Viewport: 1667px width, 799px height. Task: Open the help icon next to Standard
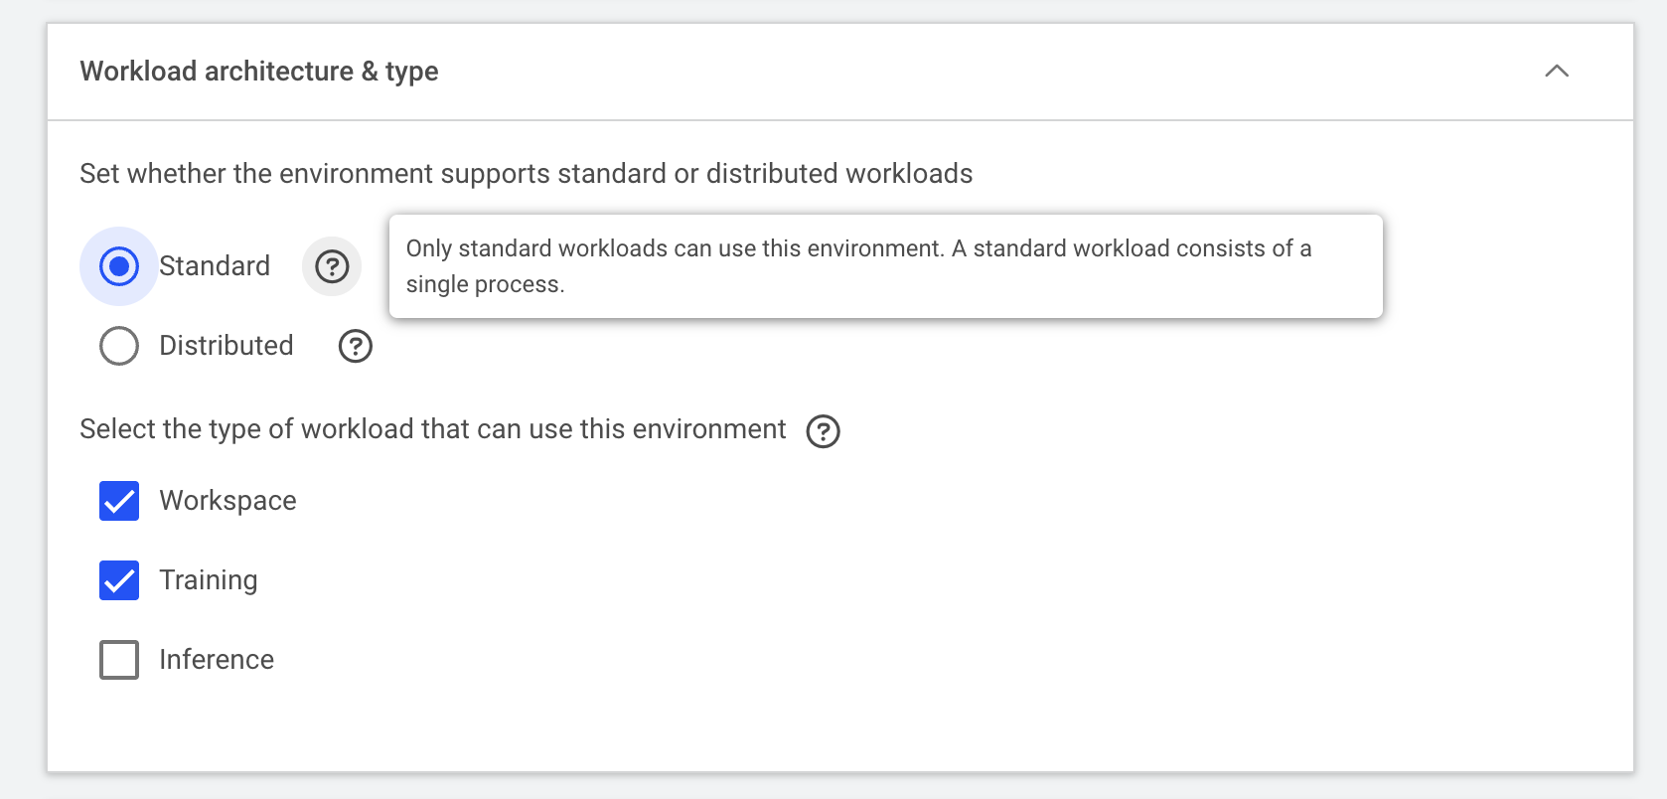(332, 266)
